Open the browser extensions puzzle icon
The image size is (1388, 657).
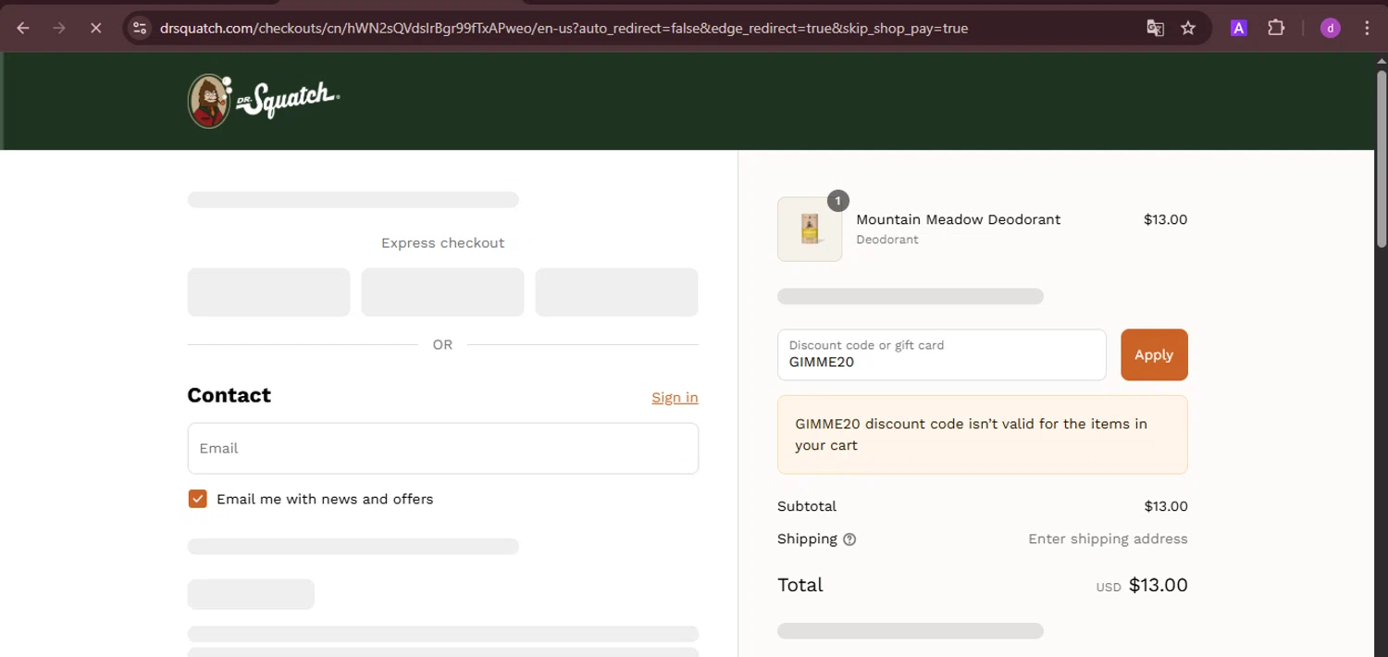pyautogui.click(x=1276, y=28)
